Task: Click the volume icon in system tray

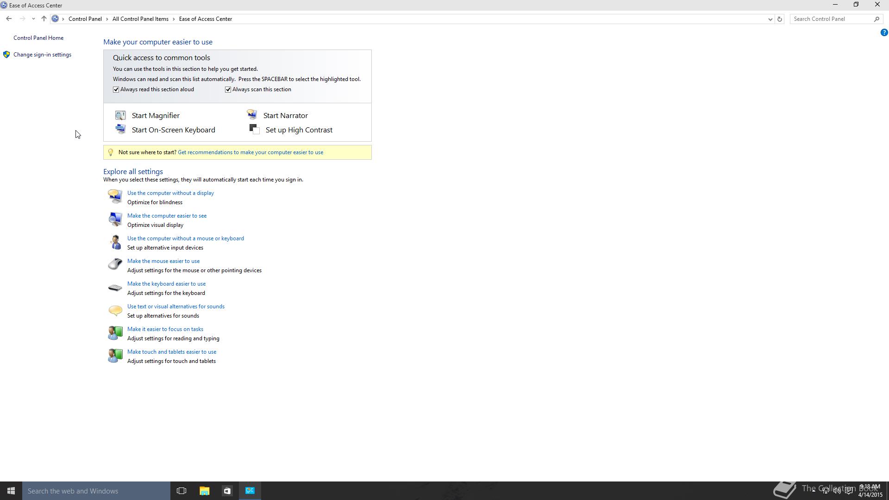Action: (x=837, y=491)
